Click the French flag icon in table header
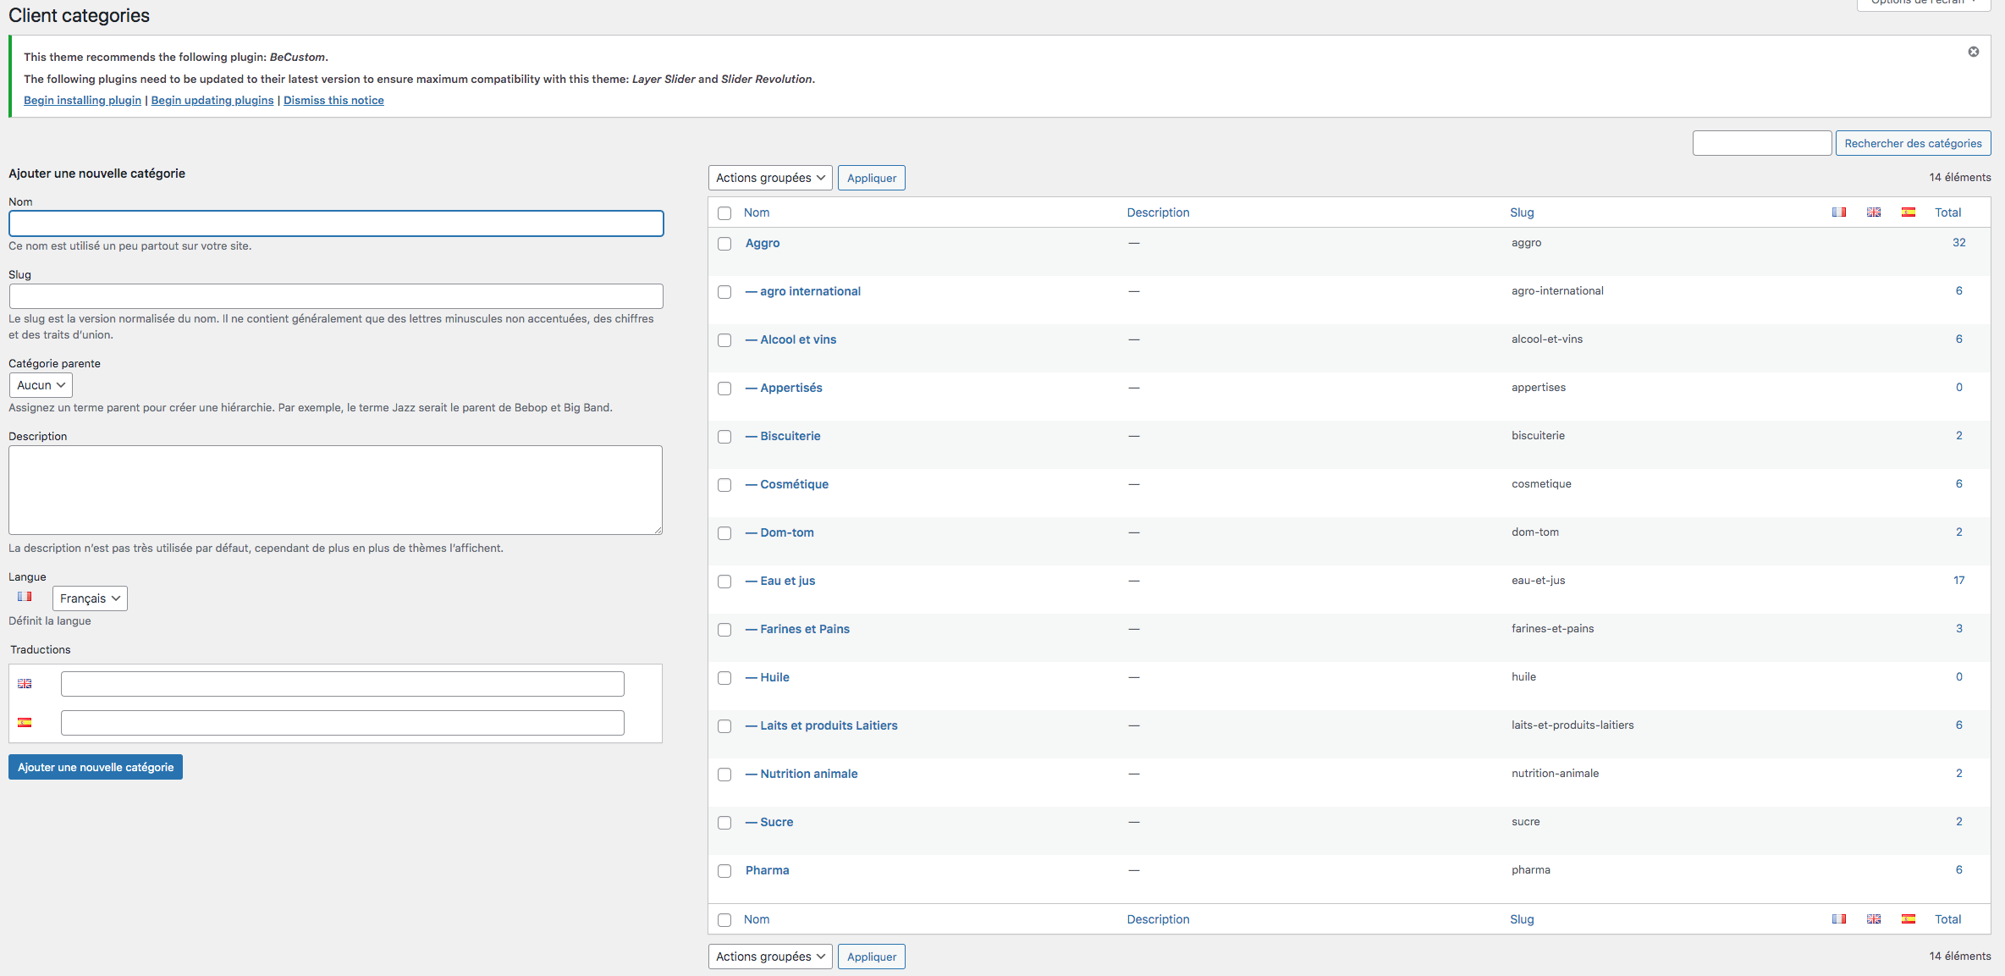This screenshot has width=2005, height=976. coord(1838,212)
